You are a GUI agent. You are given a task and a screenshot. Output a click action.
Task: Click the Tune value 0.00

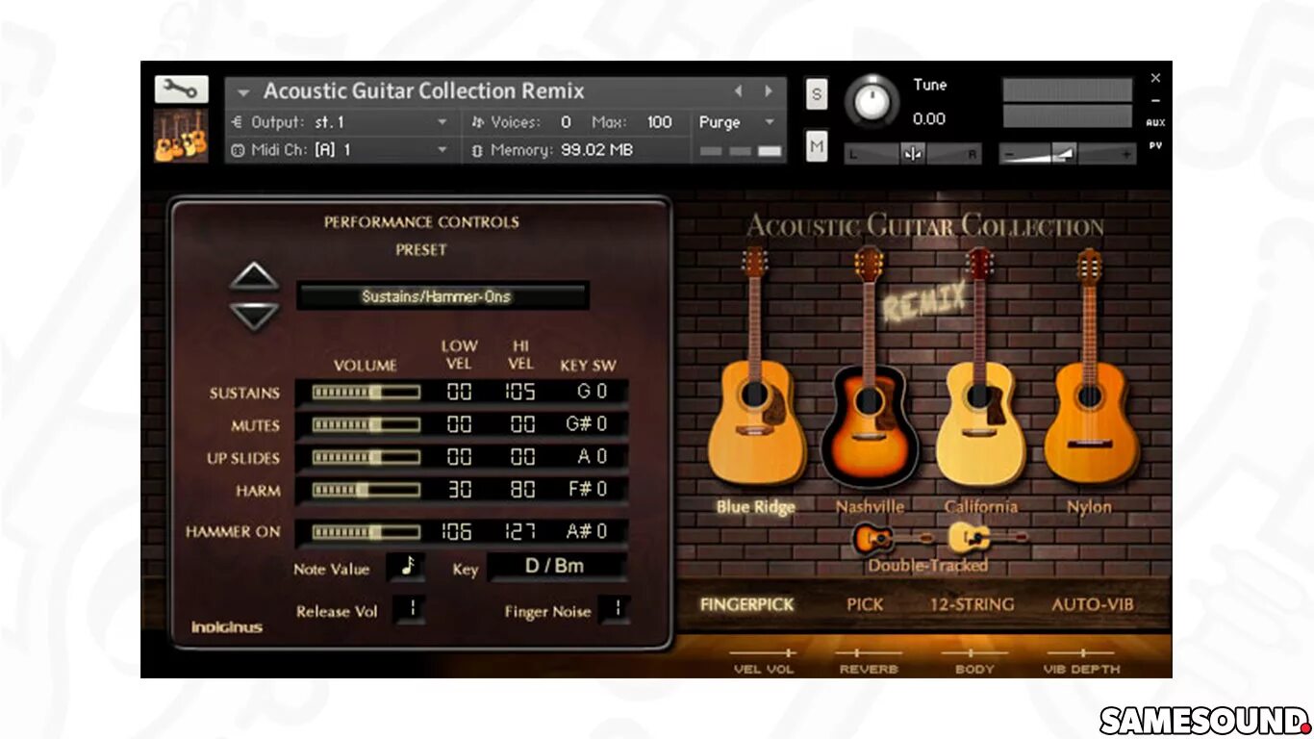pos(929,119)
